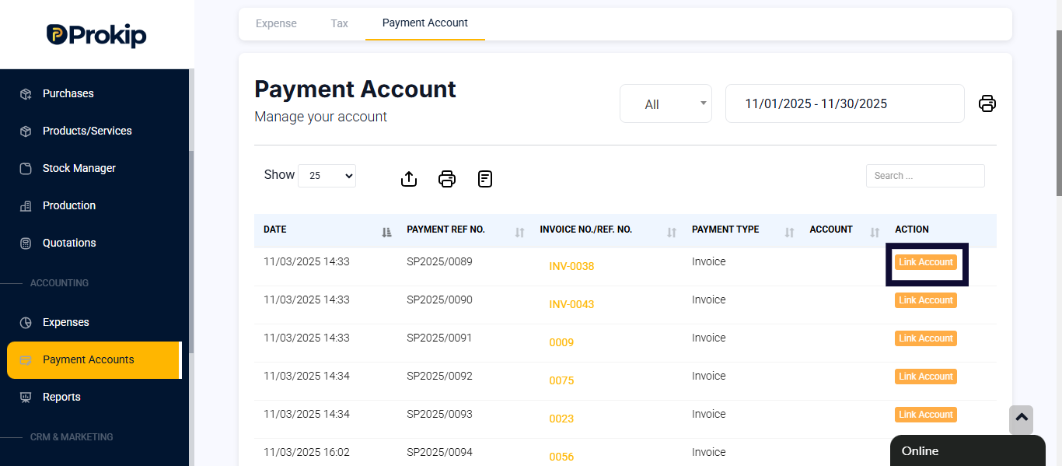The image size is (1062, 466).
Task: Click payment ref SP2025/0094 cell
Action: coord(439,452)
